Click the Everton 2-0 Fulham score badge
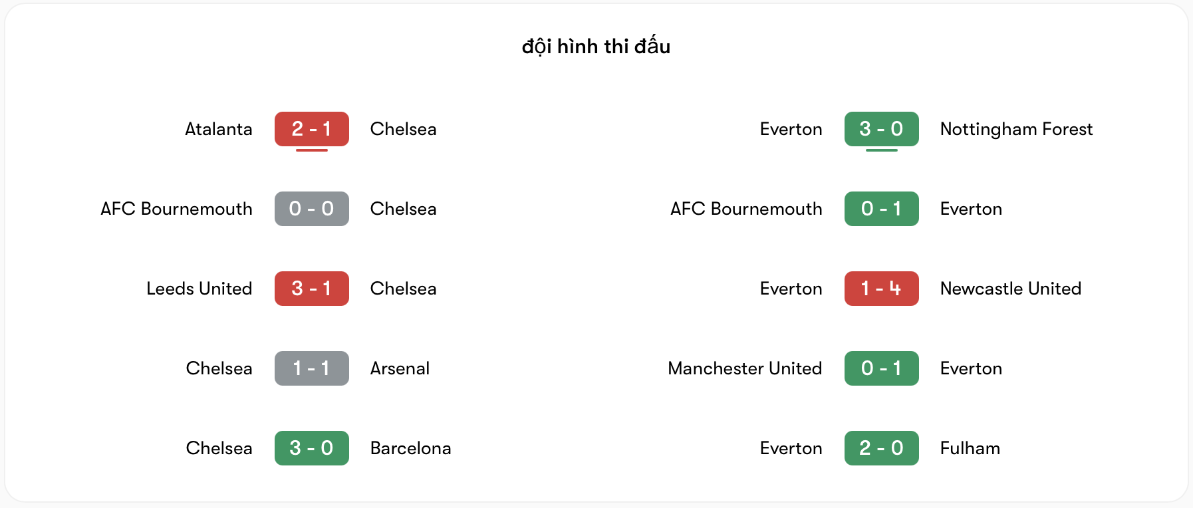 click(881, 448)
